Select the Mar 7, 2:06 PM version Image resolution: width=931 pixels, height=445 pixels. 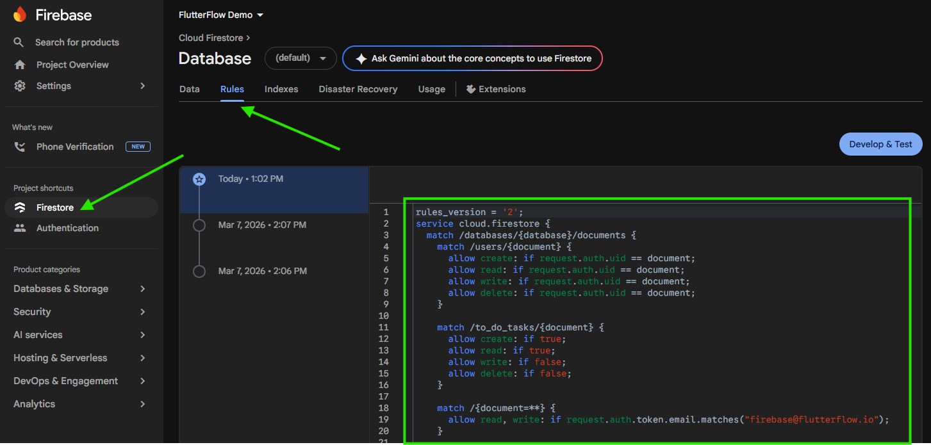[x=262, y=271]
